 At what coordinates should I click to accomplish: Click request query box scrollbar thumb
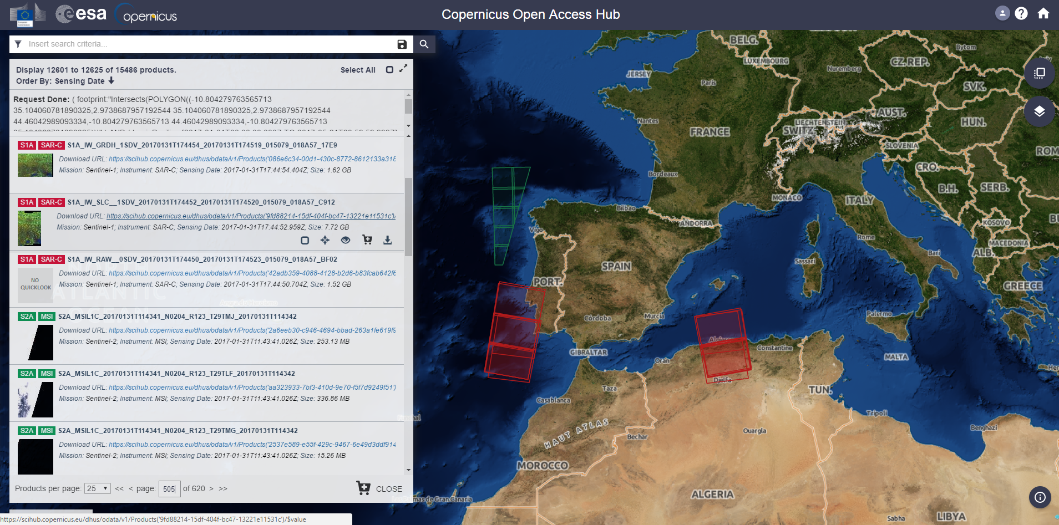tap(408, 106)
